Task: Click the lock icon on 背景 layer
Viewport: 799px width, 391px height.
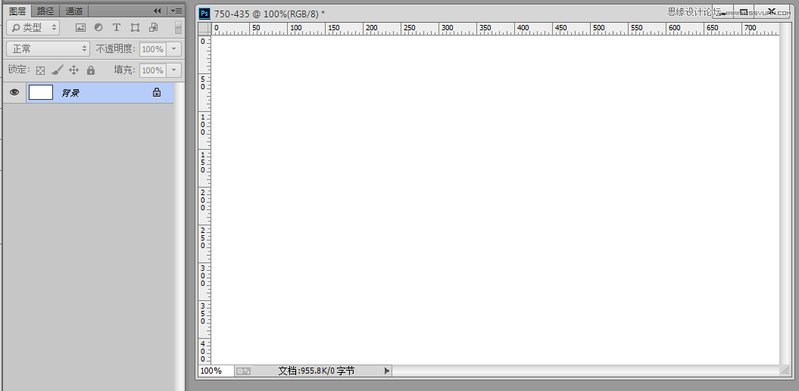Action: (157, 92)
